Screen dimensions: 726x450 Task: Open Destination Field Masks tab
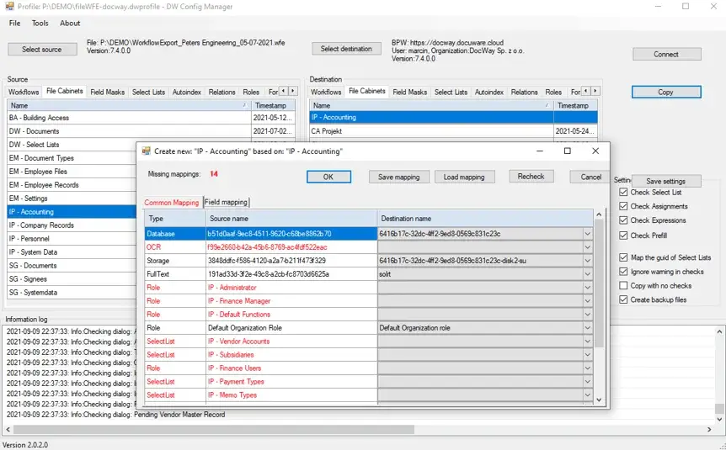click(x=410, y=92)
